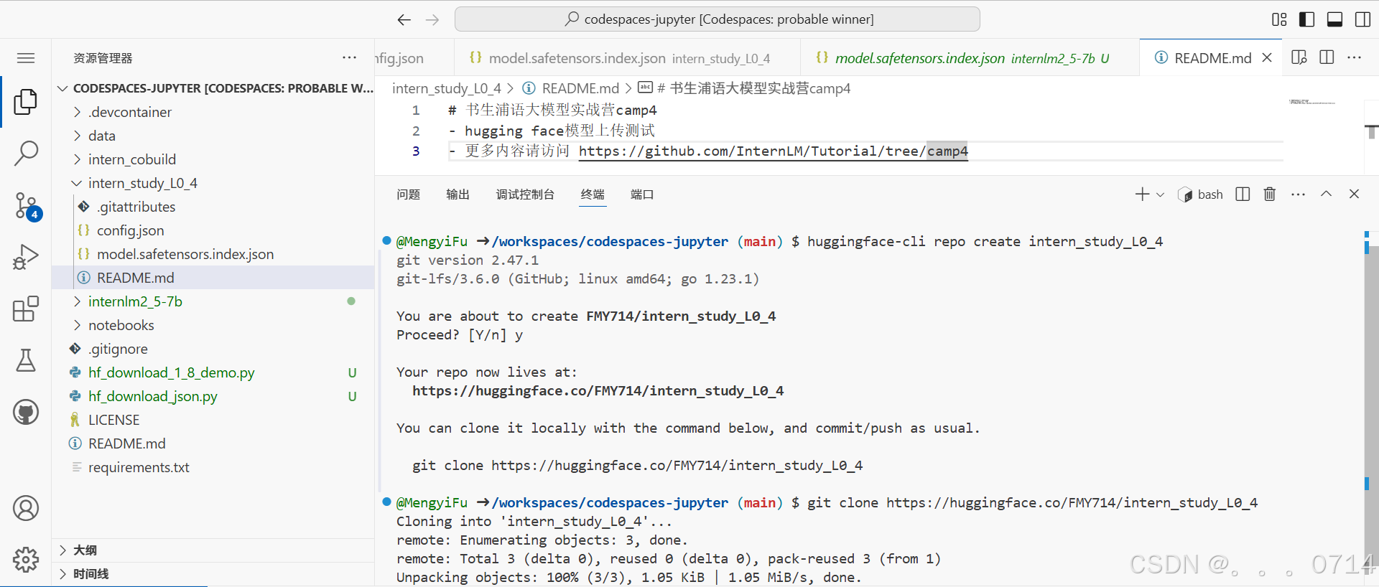Expand the data folder

click(x=213, y=136)
